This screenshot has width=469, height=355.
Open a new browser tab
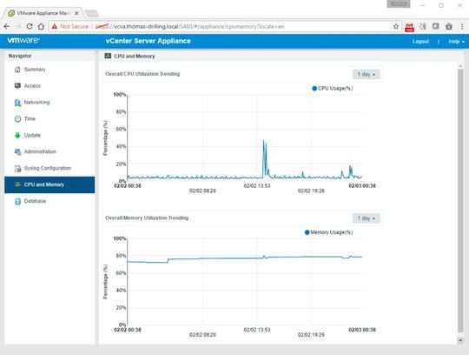coord(92,13)
